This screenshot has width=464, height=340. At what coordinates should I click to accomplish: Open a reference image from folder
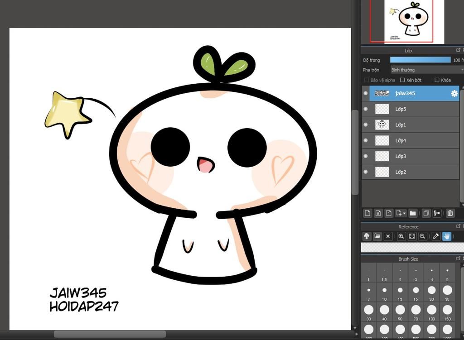tap(377, 236)
